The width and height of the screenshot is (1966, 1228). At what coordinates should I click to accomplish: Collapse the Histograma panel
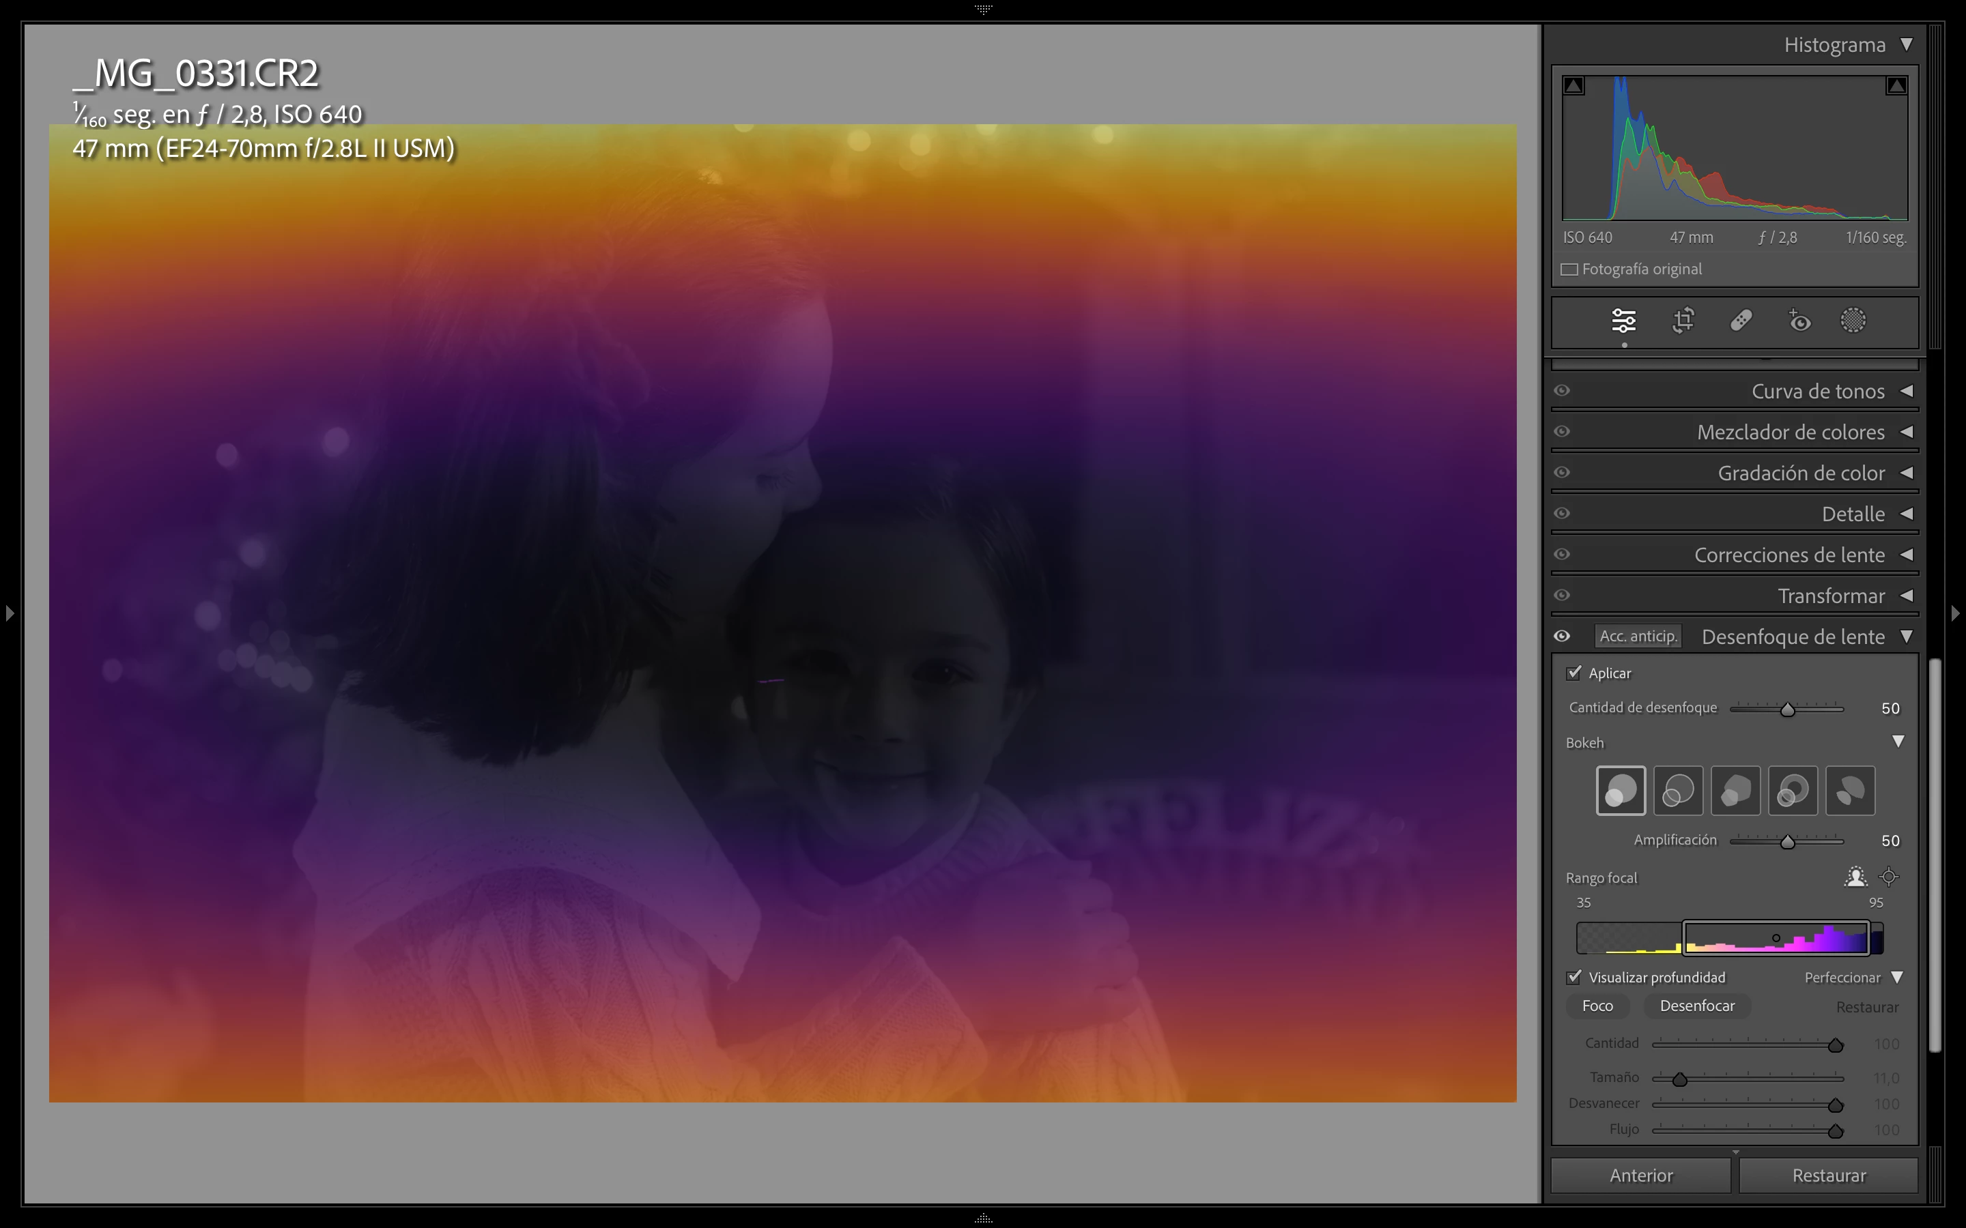coord(1906,44)
